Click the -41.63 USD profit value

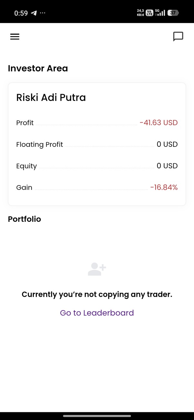[158, 123]
